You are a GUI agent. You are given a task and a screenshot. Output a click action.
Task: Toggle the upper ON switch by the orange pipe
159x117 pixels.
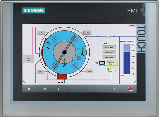pos(41,33)
